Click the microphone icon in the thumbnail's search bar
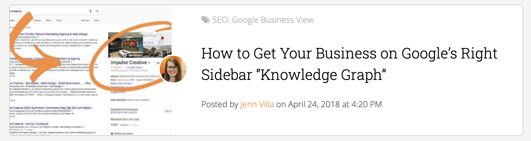The width and height of the screenshot is (531, 141). click(91, 11)
